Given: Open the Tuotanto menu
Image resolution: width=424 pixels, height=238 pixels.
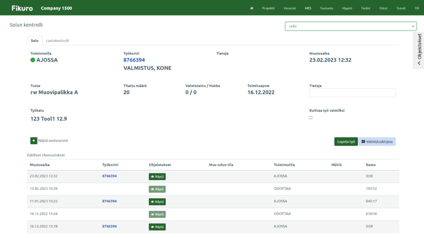Looking at the screenshot, I should pos(326,8).
